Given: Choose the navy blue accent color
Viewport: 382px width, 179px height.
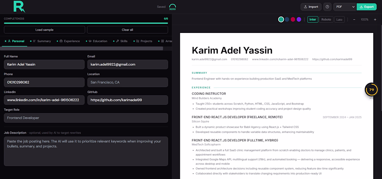Looking at the screenshot, I should 287,19.
